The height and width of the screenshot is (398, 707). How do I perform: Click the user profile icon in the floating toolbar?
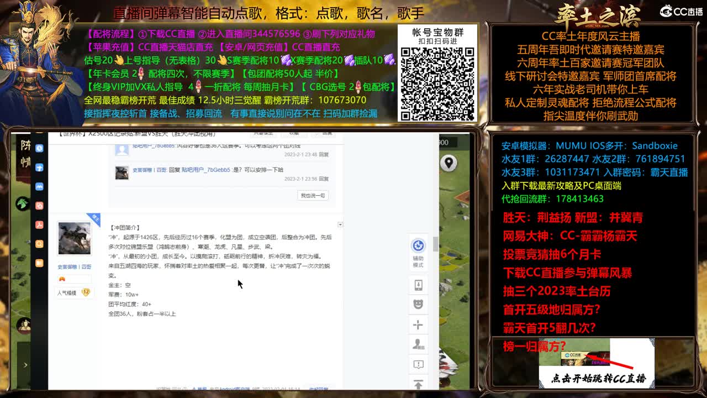click(418, 344)
